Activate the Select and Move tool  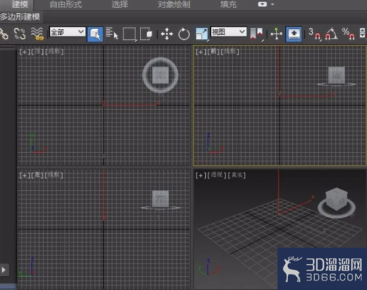(x=166, y=34)
